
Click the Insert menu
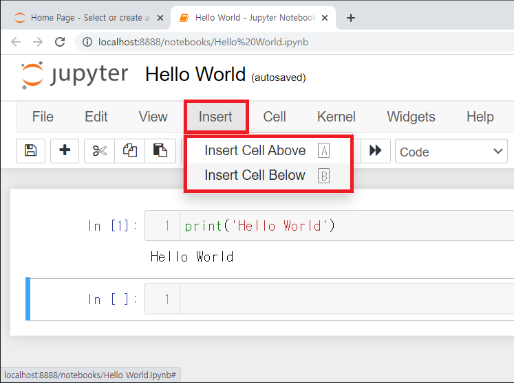[x=215, y=117]
